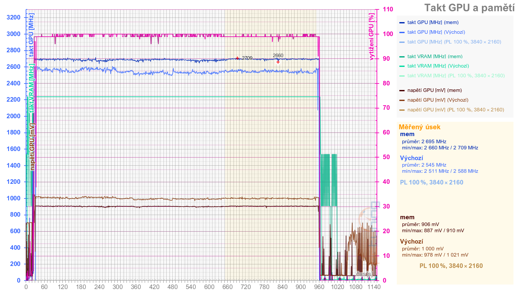Click the brown 'Výchozí' heading in stats panel
The image size is (520, 291).
coord(411,242)
